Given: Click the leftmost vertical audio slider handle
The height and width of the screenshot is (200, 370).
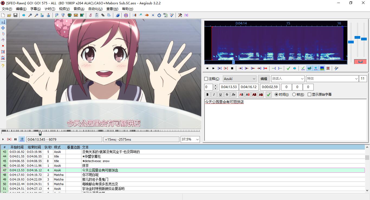Looking at the screenshot, I should [351, 42].
